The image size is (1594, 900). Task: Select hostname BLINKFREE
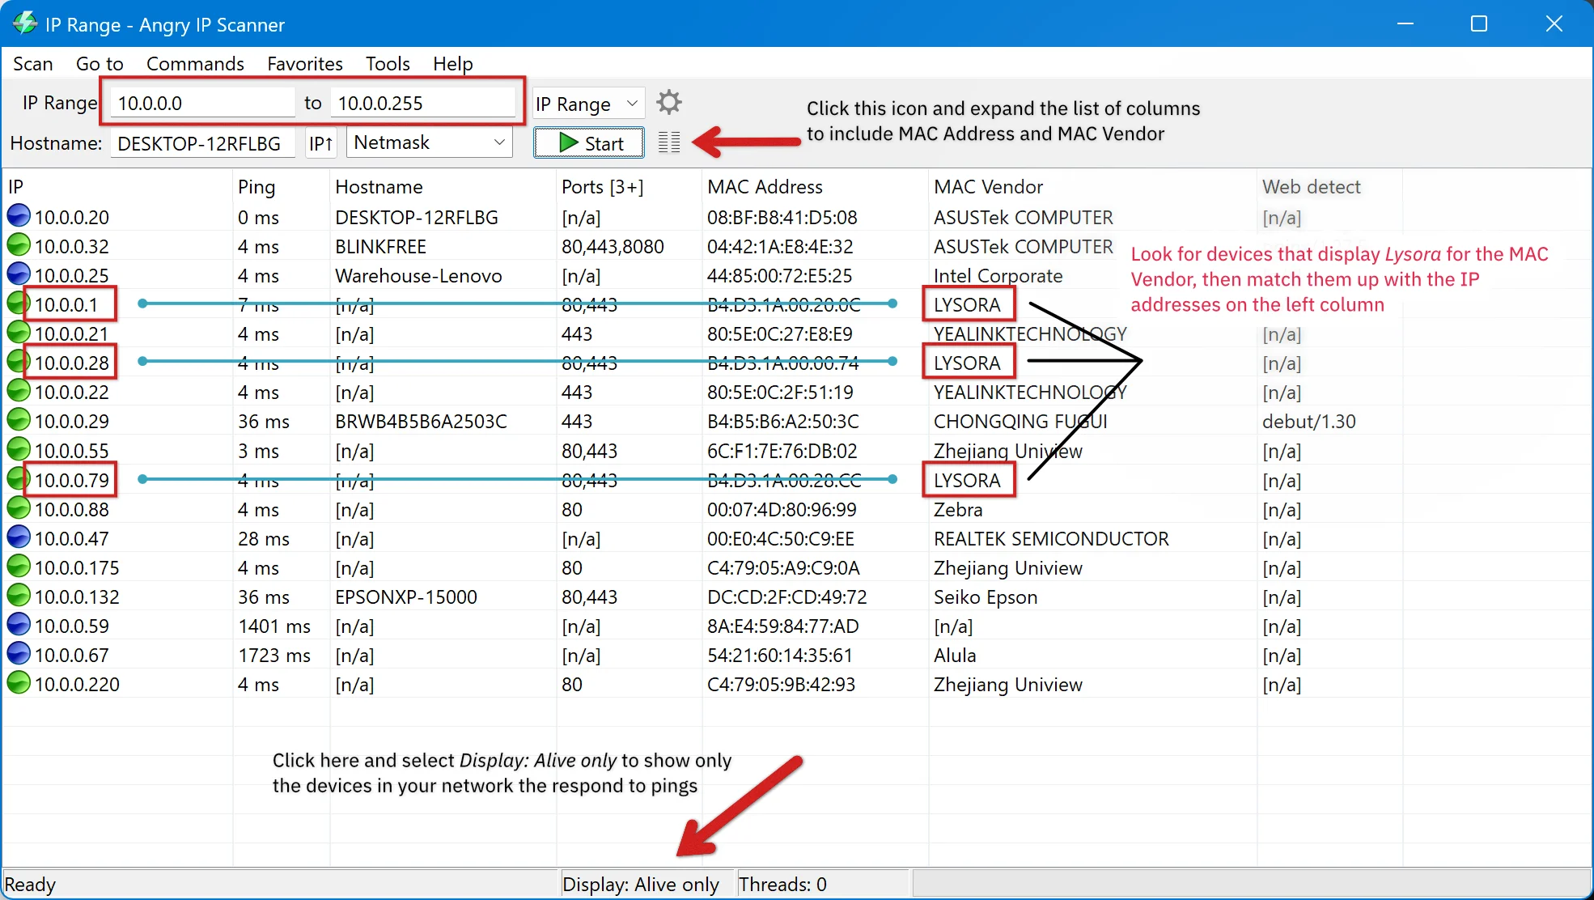tap(381, 246)
